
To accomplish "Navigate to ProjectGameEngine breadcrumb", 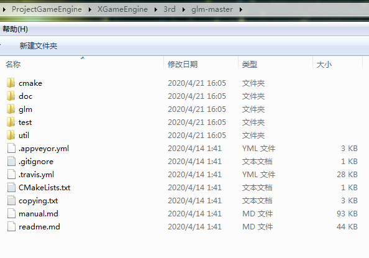I will 47,9.
